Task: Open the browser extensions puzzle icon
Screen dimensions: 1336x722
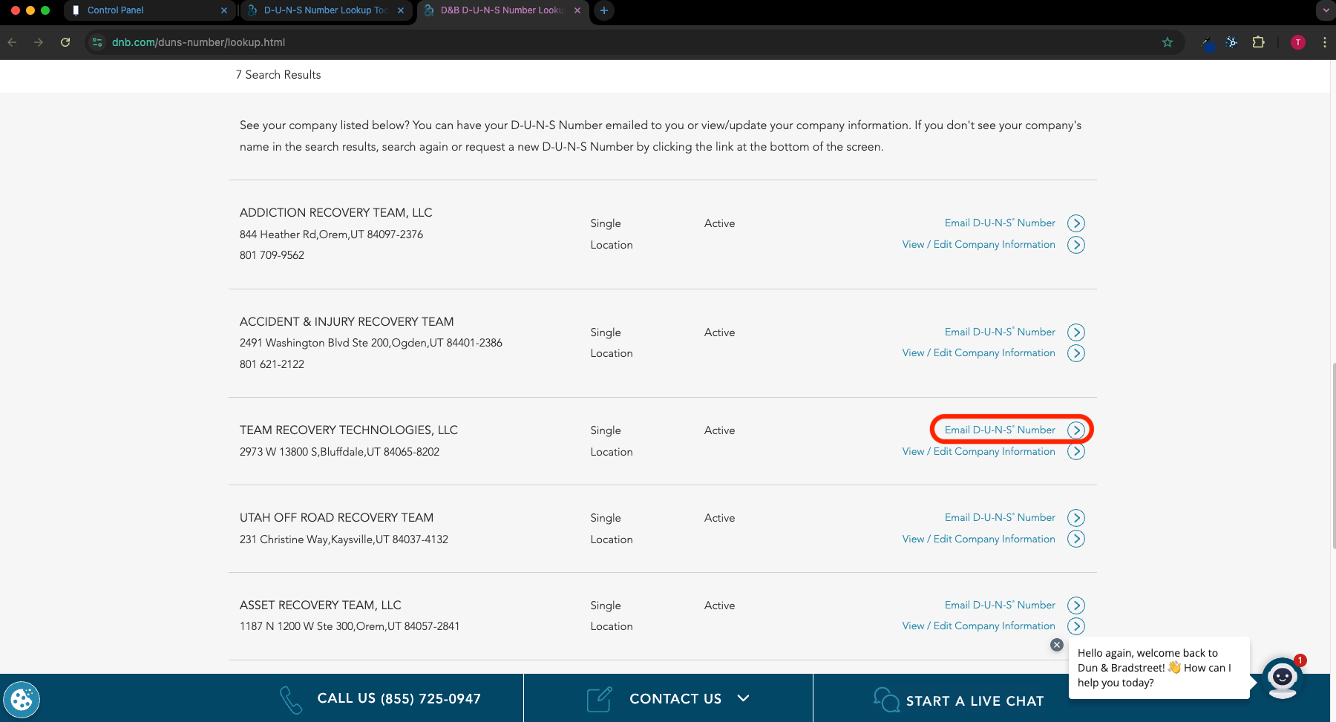Action: click(1258, 42)
